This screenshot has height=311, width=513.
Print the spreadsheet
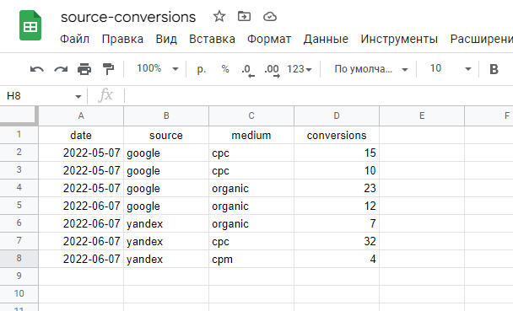[x=84, y=69]
